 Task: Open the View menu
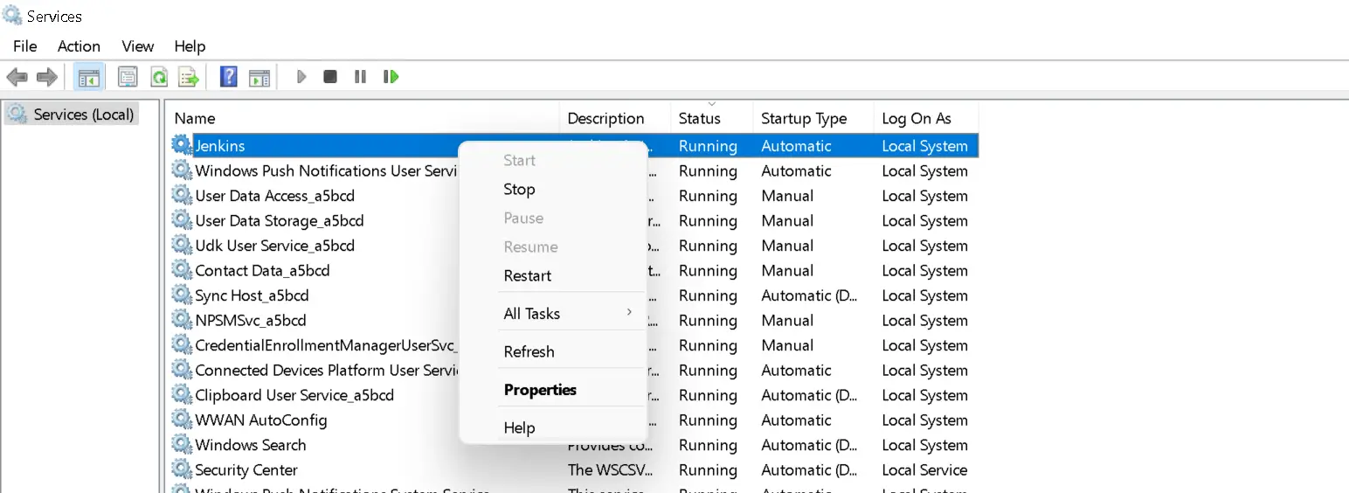[138, 46]
